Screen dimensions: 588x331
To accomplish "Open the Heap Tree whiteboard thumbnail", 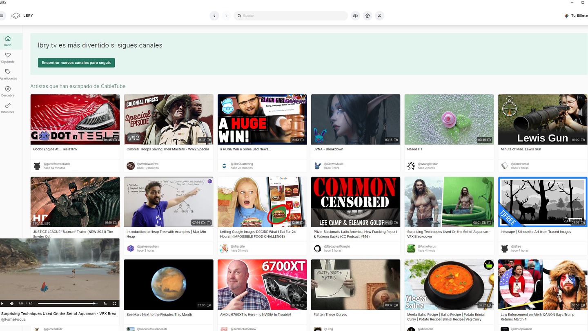I will (x=169, y=202).
